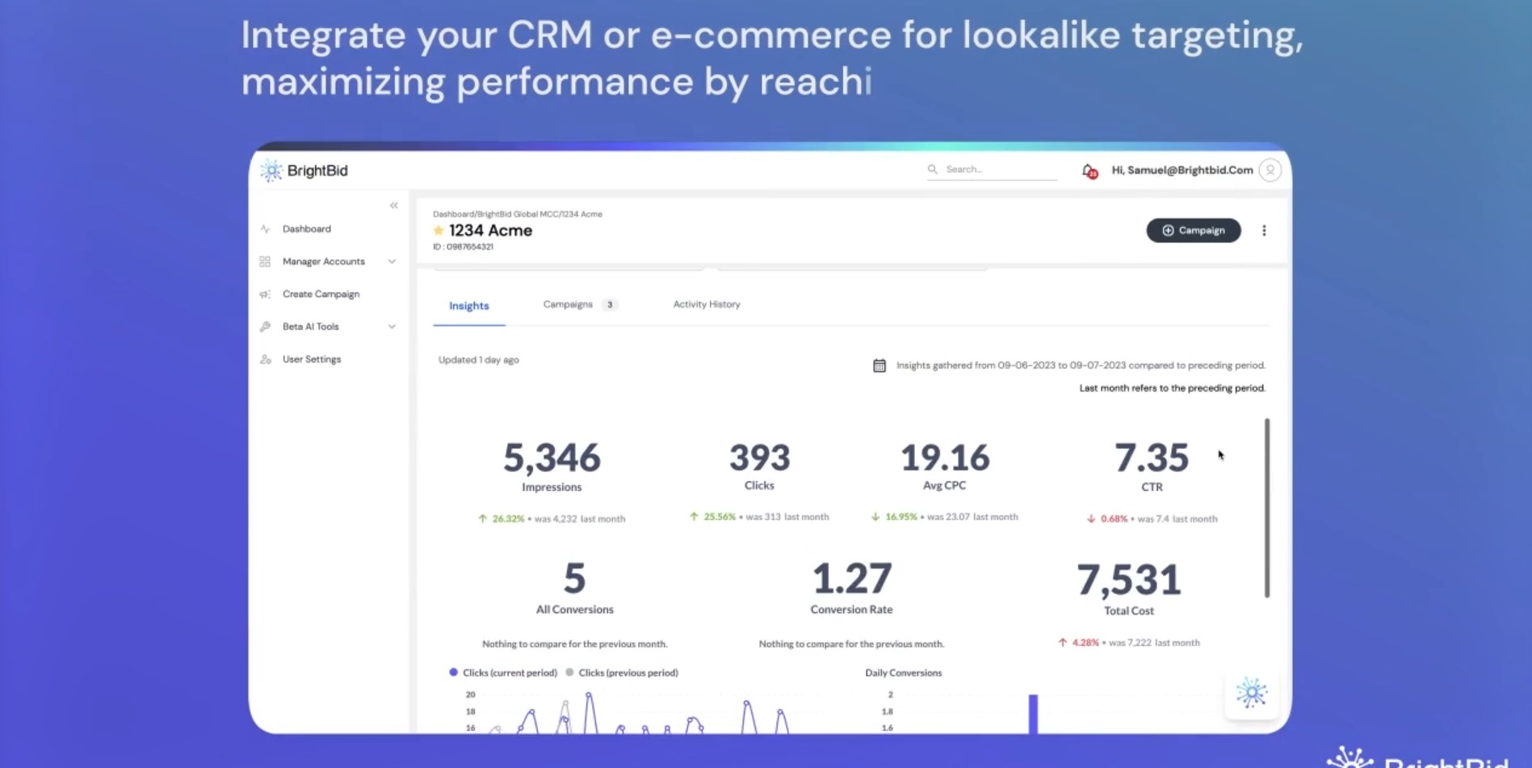Click the Search input field

pos(992,170)
